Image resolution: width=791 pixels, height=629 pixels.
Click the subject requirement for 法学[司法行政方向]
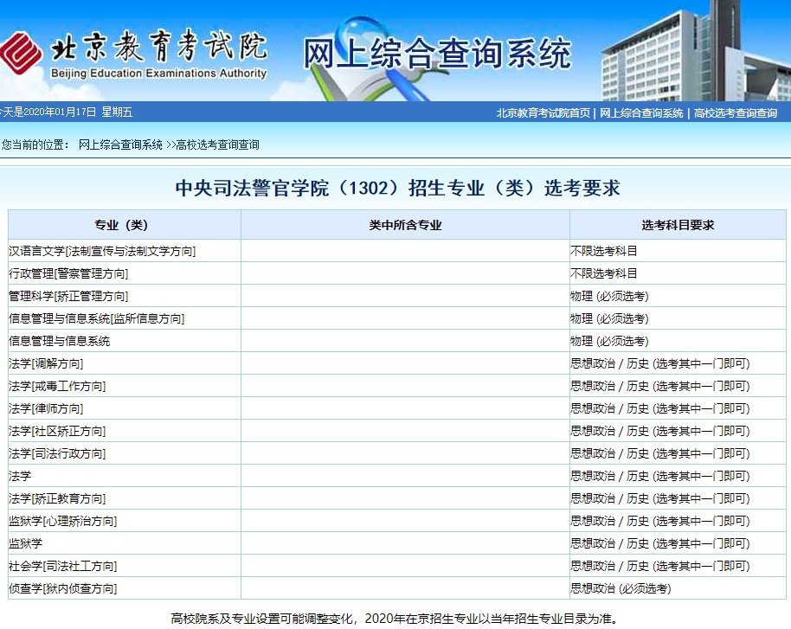click(x=660, y=453)
